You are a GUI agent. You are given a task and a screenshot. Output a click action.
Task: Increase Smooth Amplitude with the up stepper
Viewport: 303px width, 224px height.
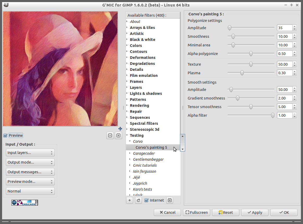click(x=294, y=88)
